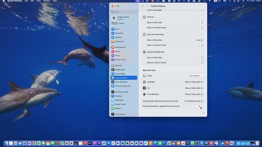Toggle Keyboard Brightness Show in Control Centre

[201, 62]
